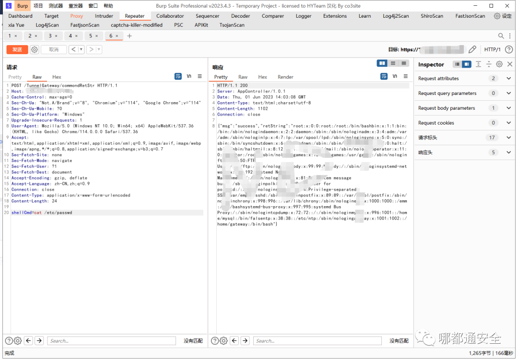
Task: Close the Inspector panel
Action: coord(510,64)
